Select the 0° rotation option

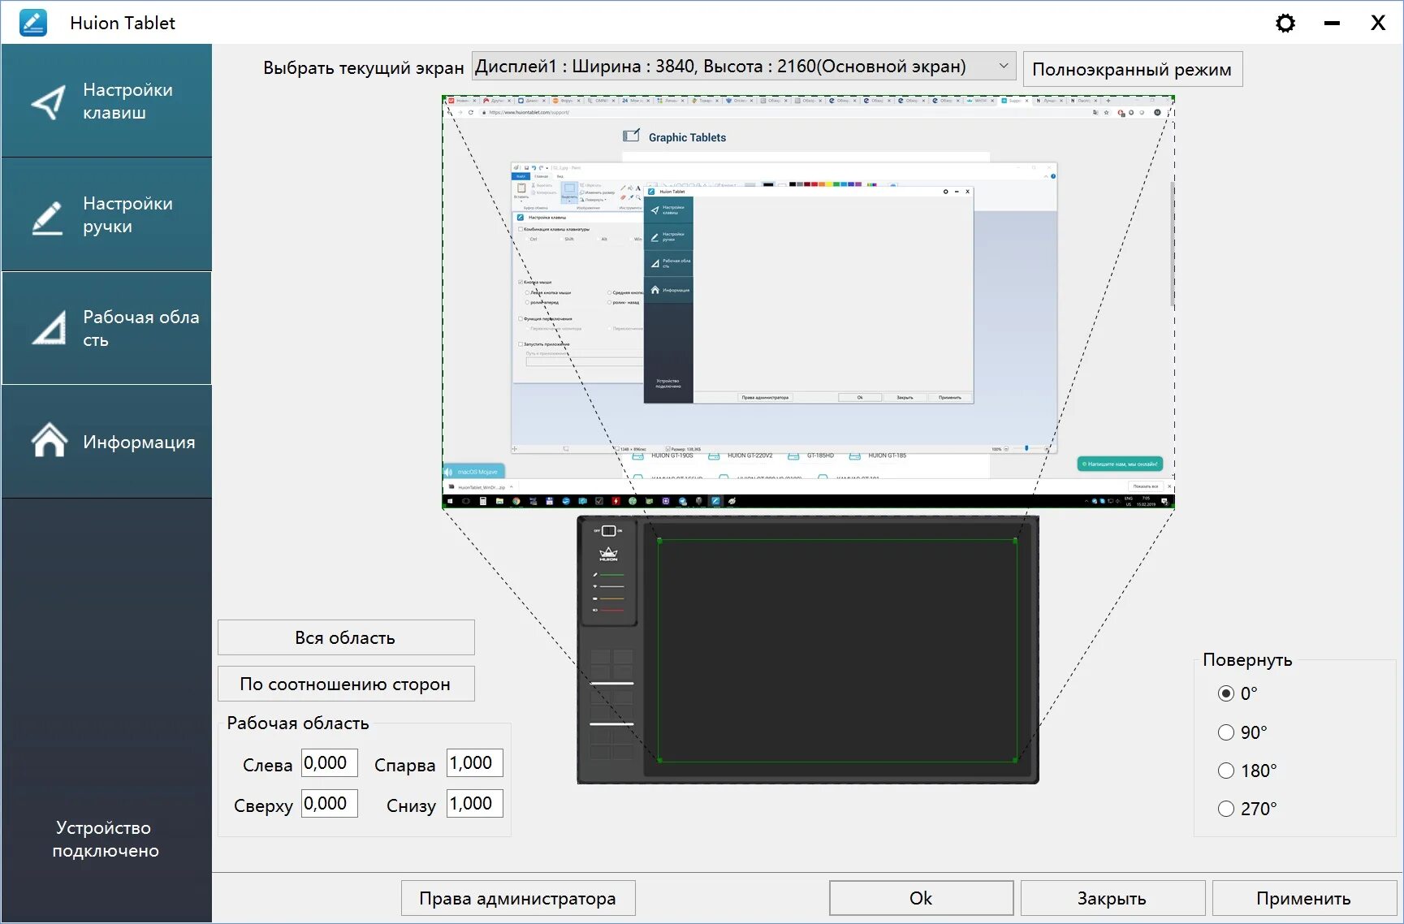coord(1226,693)
